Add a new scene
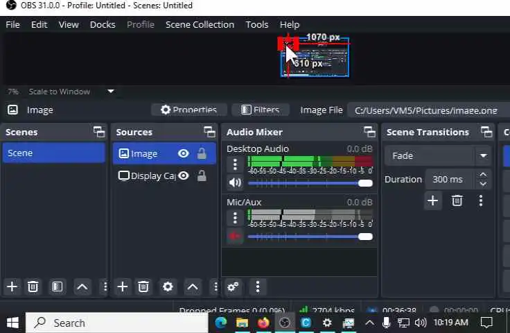 (x=12, y=287)
